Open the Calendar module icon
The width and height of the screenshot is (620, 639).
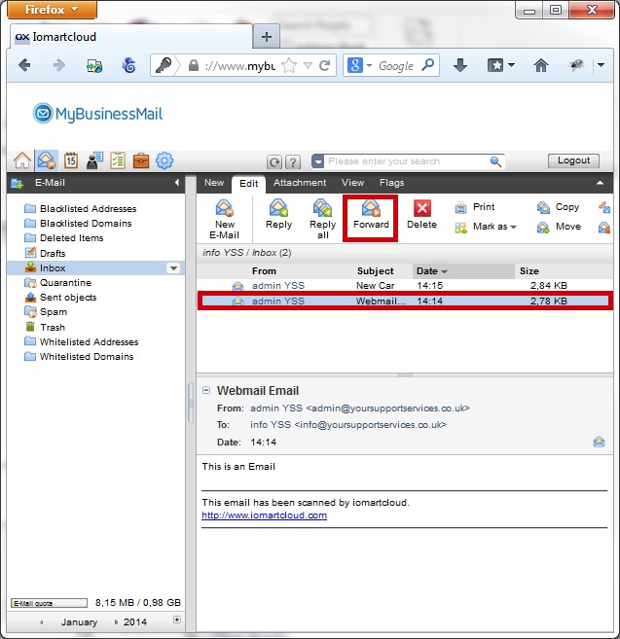[71, 160]
